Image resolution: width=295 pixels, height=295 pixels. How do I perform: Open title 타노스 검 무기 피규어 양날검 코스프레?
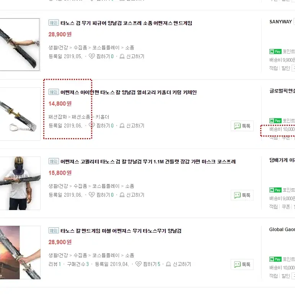coord(126,23)
